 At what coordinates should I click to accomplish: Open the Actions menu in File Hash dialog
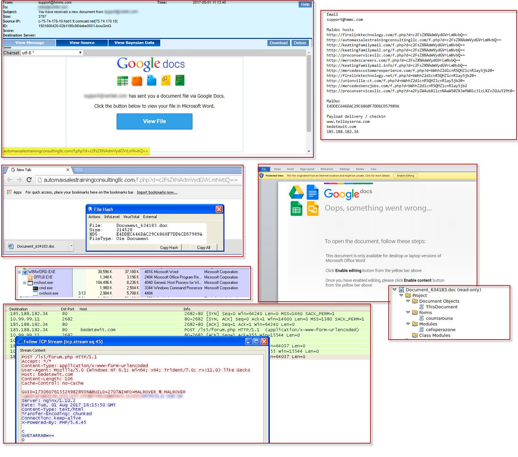[x=94, y=217]
